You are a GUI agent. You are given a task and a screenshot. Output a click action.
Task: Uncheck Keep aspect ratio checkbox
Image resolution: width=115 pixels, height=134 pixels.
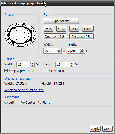[x=6, y=71]
